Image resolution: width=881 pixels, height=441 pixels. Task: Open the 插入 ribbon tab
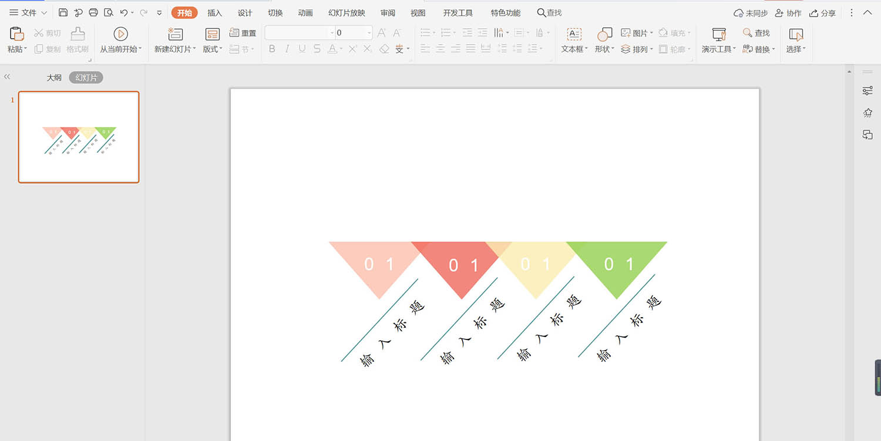coord(215,13)
